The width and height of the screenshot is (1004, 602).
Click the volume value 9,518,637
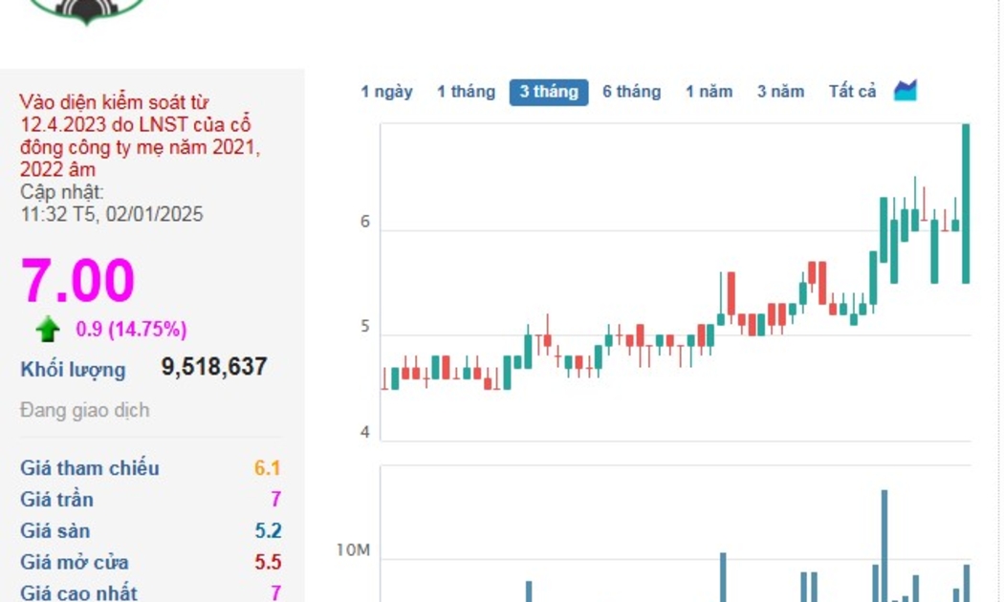214,367
